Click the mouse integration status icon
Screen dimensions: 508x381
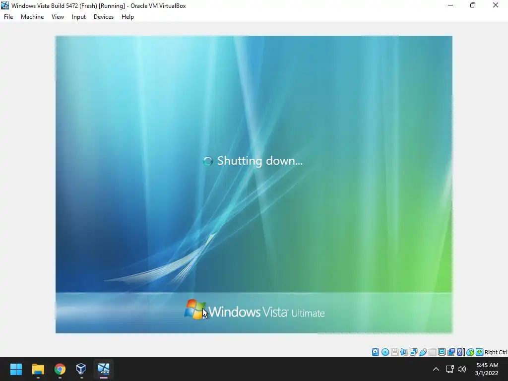point(470,352)
